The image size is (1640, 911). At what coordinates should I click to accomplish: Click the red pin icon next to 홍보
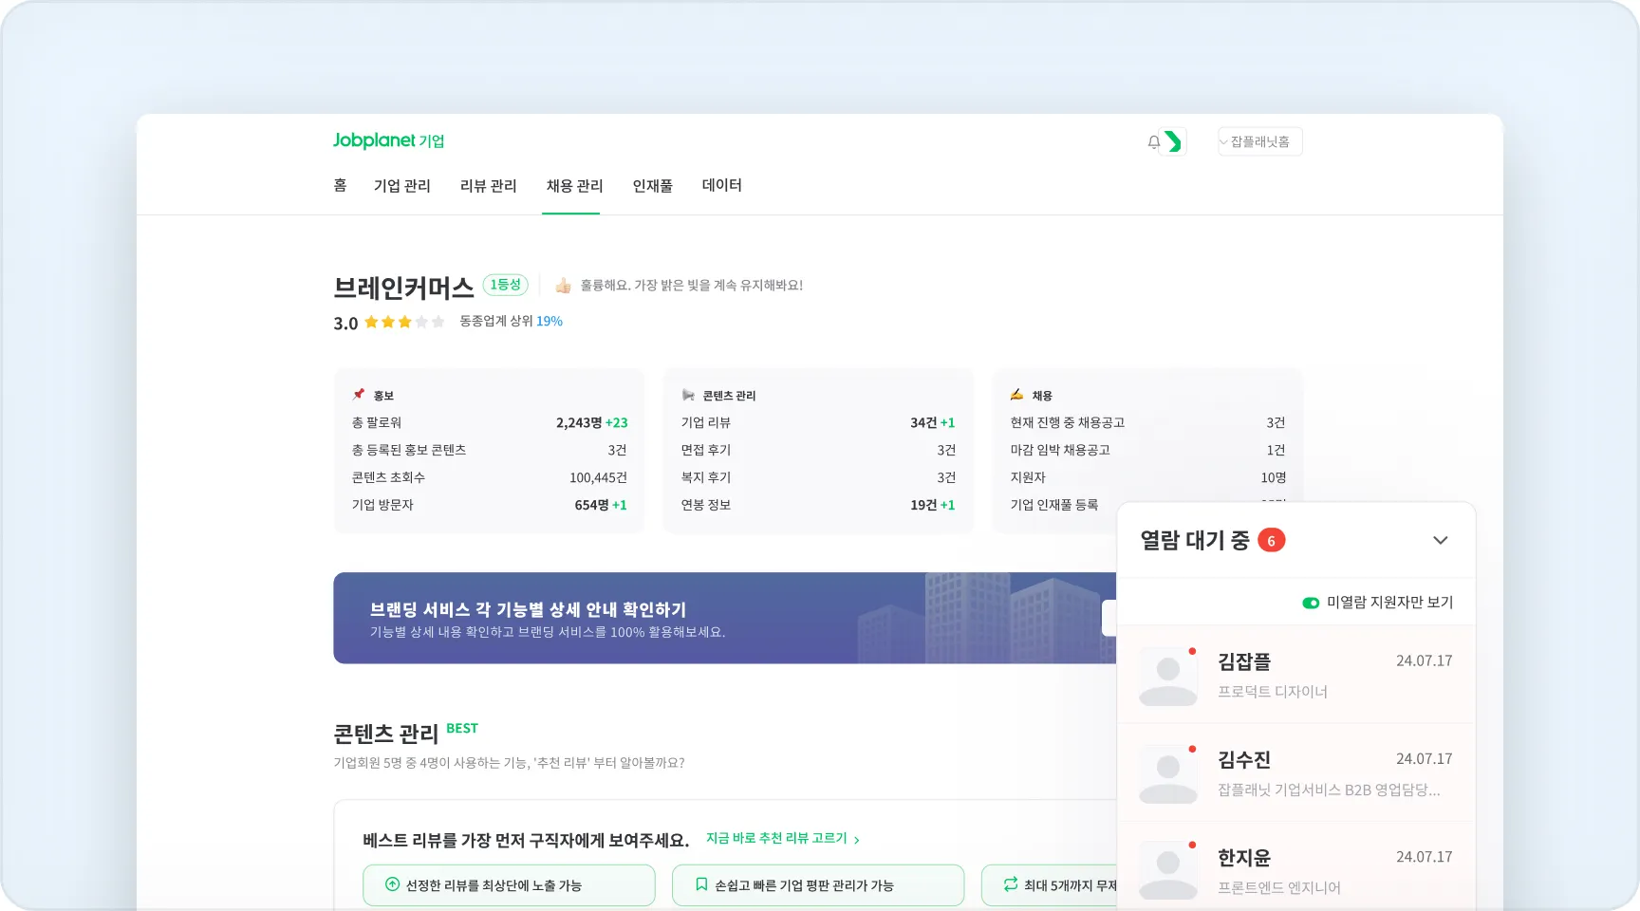point(359,395)
